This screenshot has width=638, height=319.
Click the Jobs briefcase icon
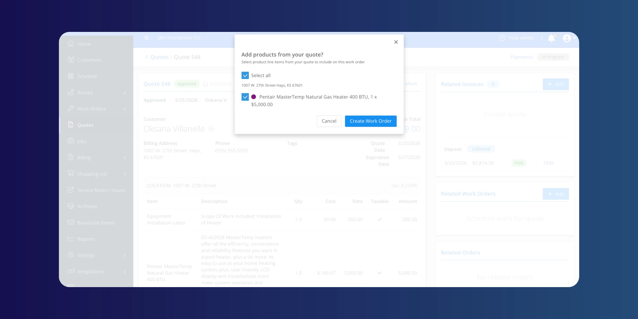(71, 141)
